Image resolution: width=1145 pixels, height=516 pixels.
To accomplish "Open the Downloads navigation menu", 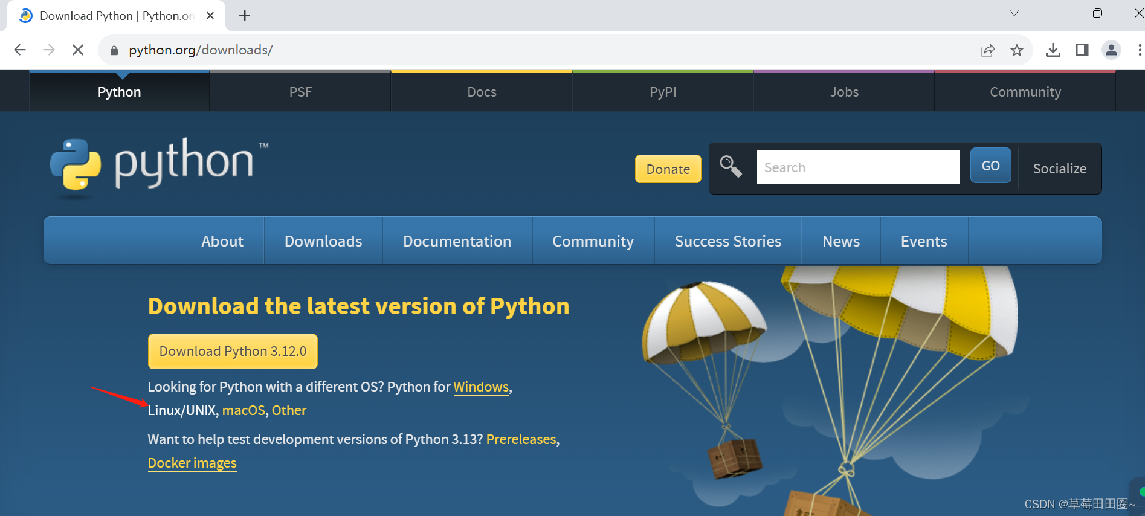I will (x=323, y=241).
